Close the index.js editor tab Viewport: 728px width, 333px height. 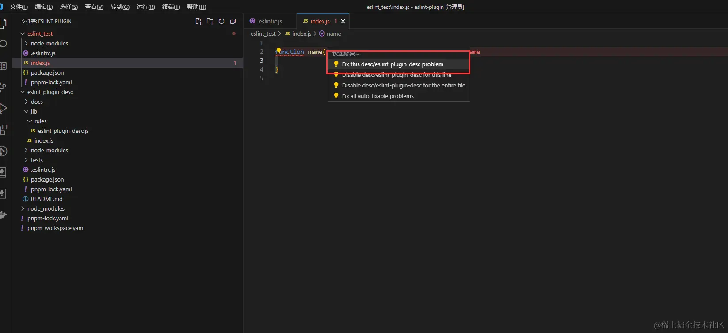pyautogui.click(x=343, y=21)
